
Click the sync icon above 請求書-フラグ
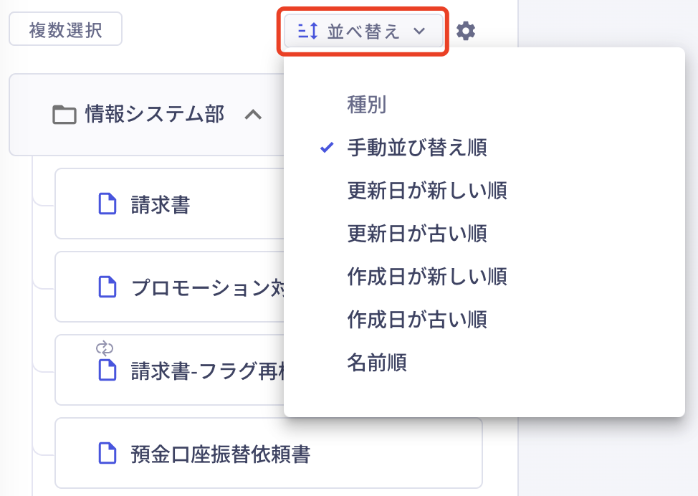[105, 349]
